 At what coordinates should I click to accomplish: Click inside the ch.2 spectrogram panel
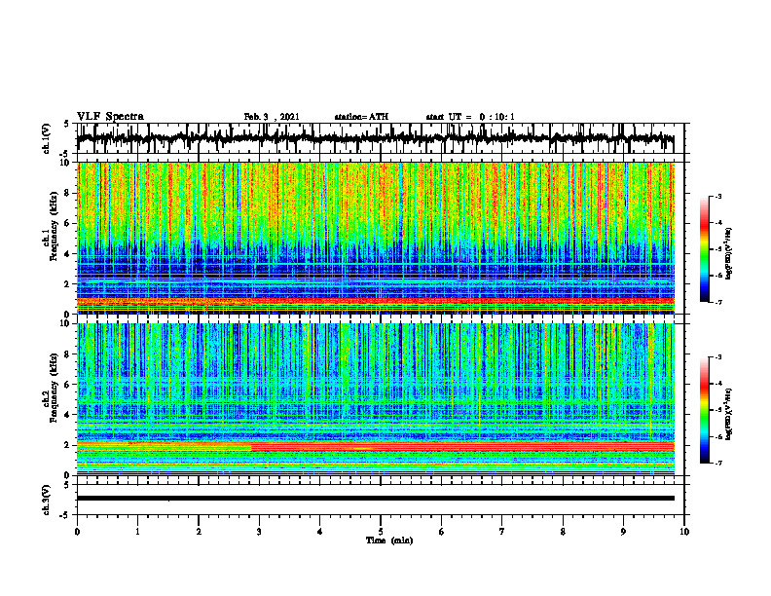[x=376, y=399]
